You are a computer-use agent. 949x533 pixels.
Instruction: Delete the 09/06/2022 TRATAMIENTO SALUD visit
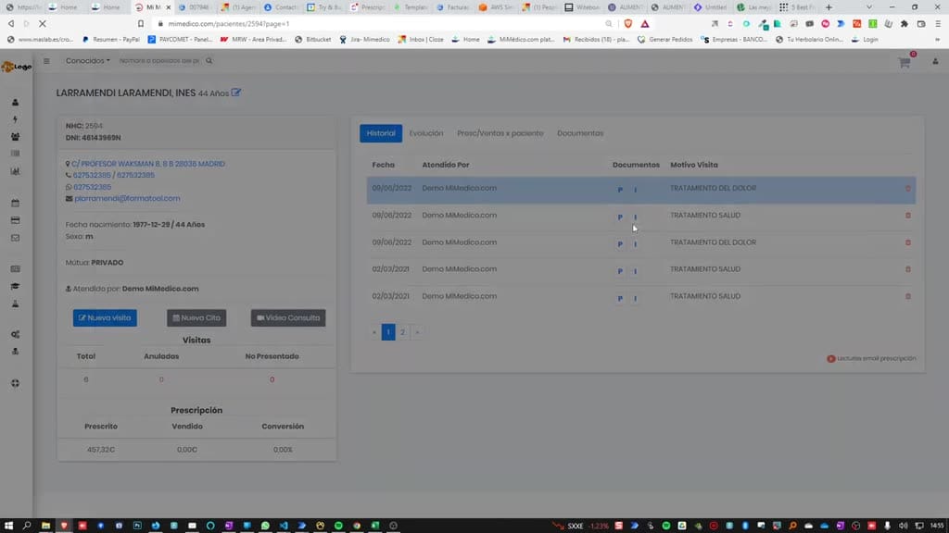click(x=908, y=216)
